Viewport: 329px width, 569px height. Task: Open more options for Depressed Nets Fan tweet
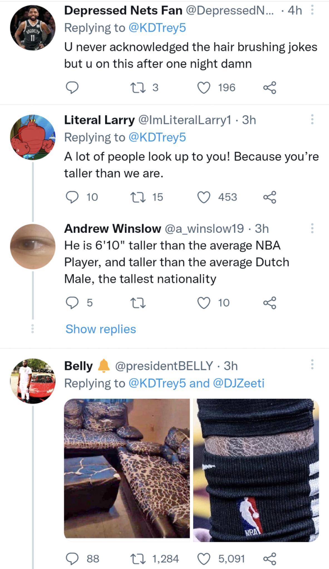tap(312, 10)
